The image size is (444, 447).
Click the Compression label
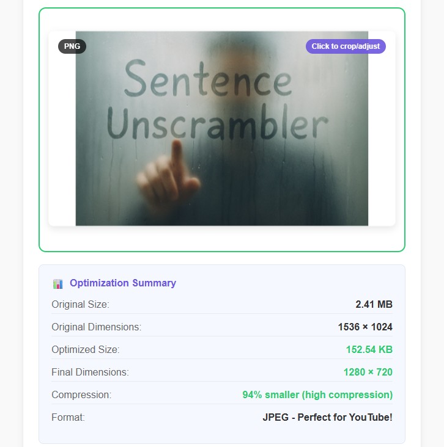click(x=81, y=394)
